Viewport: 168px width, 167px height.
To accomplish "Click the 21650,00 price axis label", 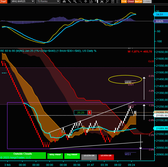I will click(162, 52).
